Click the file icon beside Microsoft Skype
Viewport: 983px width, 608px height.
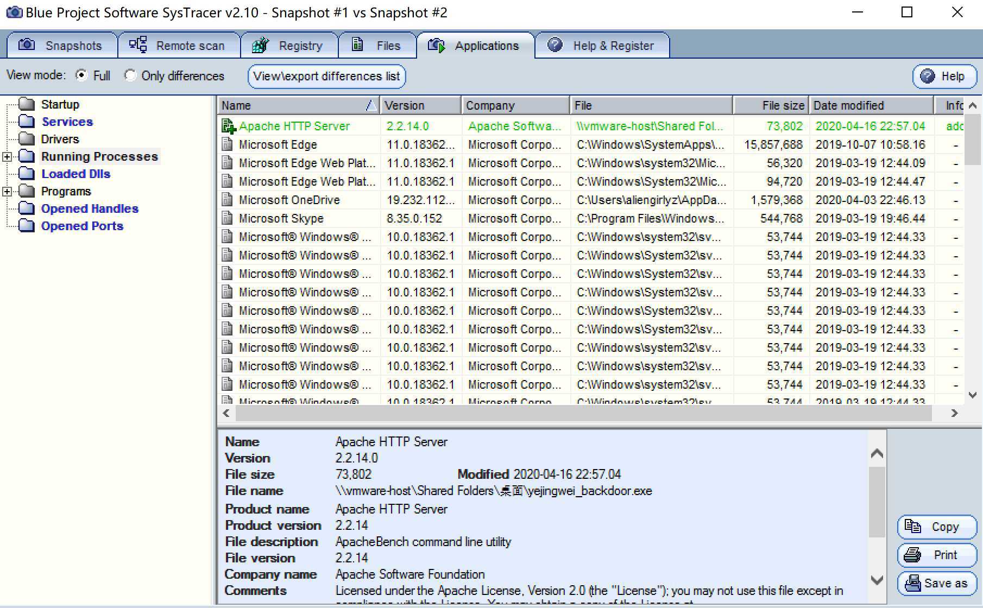tap(228, 218)
